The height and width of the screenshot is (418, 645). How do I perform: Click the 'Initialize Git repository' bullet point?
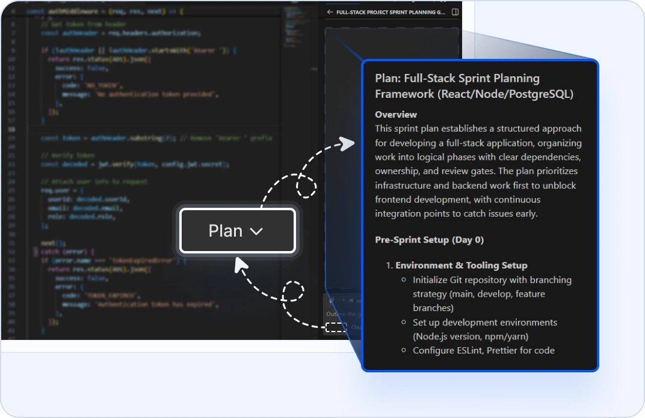(492, 280)
